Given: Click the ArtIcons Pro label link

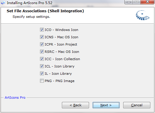Looking at the screenshot, I should coord(15,98).
